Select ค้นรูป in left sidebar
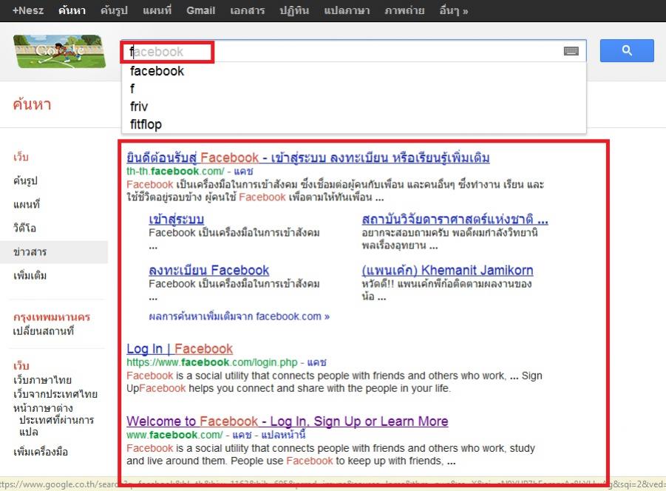 click(x=25, y=180)
